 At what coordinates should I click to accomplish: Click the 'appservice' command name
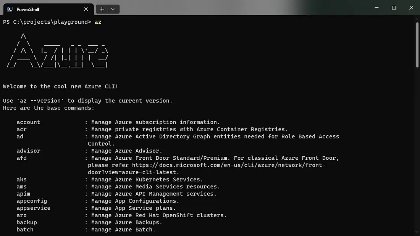point(33,208)
